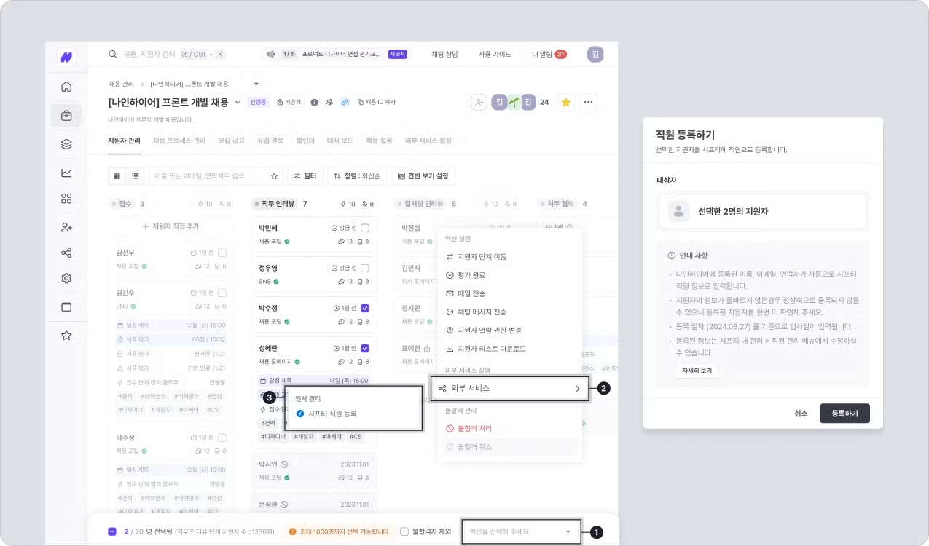This screenshot has height=546, width=929.
Task: Click the star icon inside applicant search field
Action: click(275, 175)
